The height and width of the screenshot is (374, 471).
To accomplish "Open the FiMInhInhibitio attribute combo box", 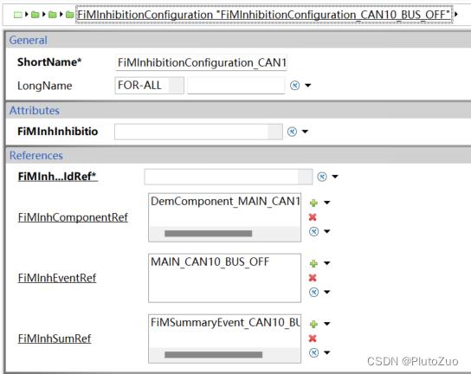I will tap(198, 132).
